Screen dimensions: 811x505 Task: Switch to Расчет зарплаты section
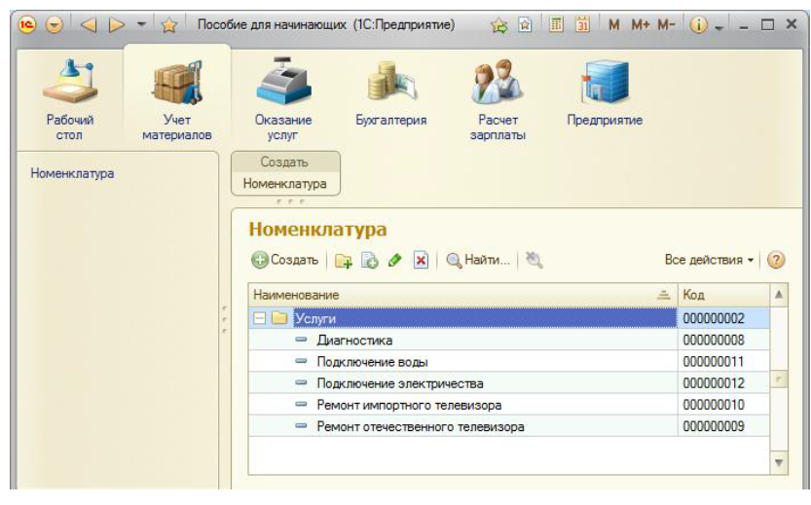coord(498,99)
